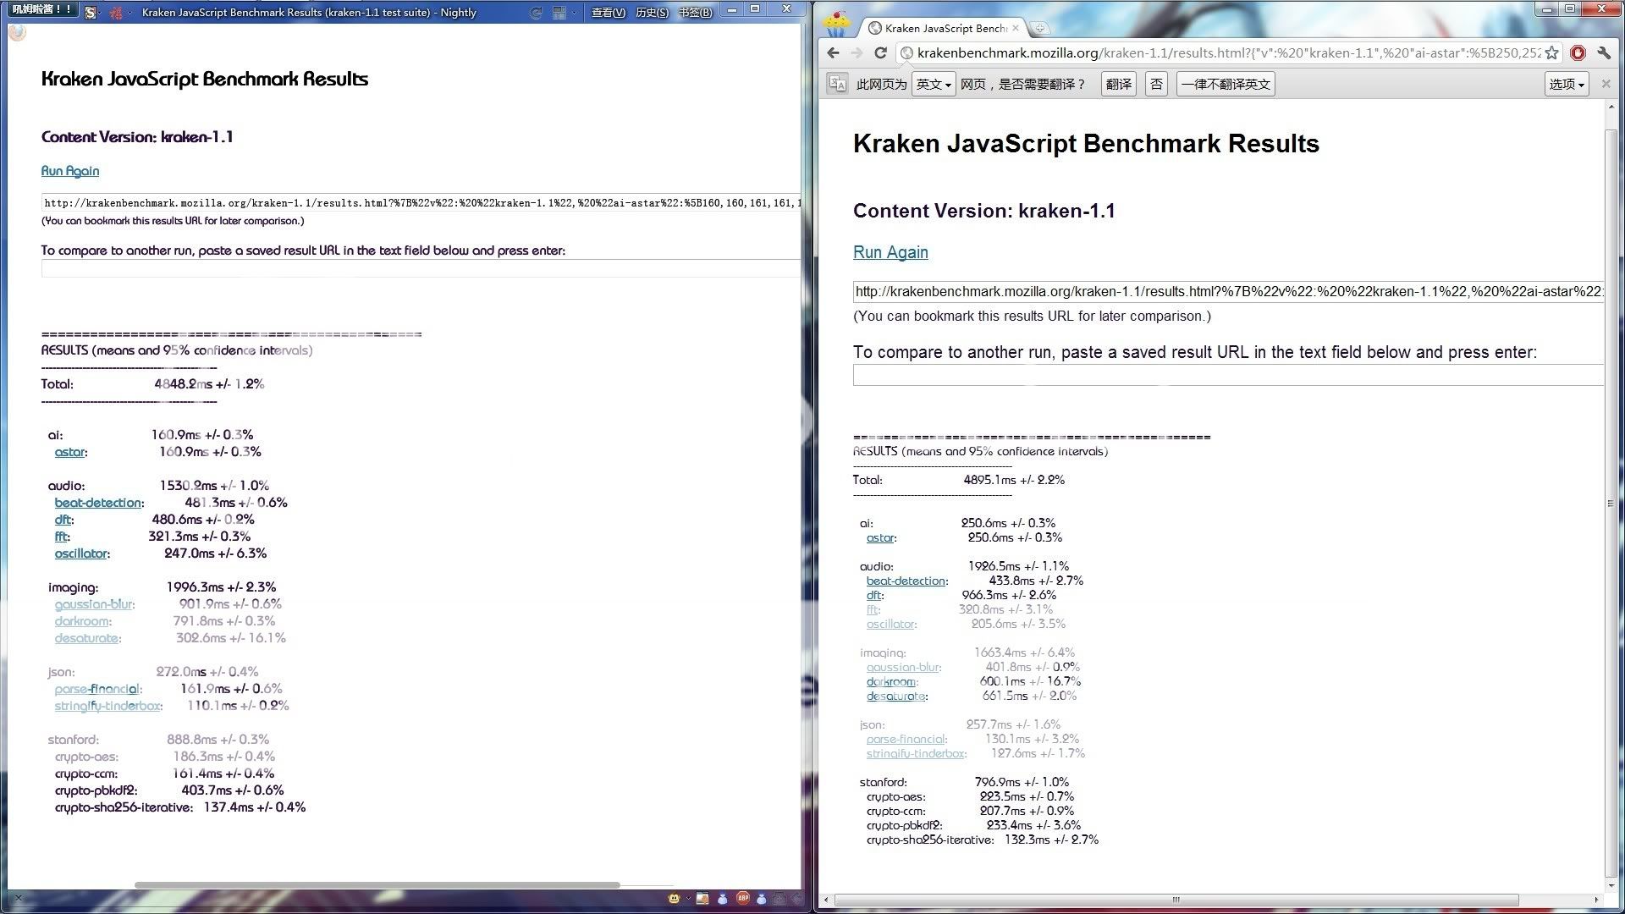The image size is (1625, 914).
Task: Open Adblock Plus icon in Nightly add-on bar
Action: tap(743, 898)
